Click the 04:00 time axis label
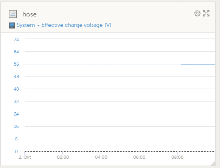 [x=101, y=157]
